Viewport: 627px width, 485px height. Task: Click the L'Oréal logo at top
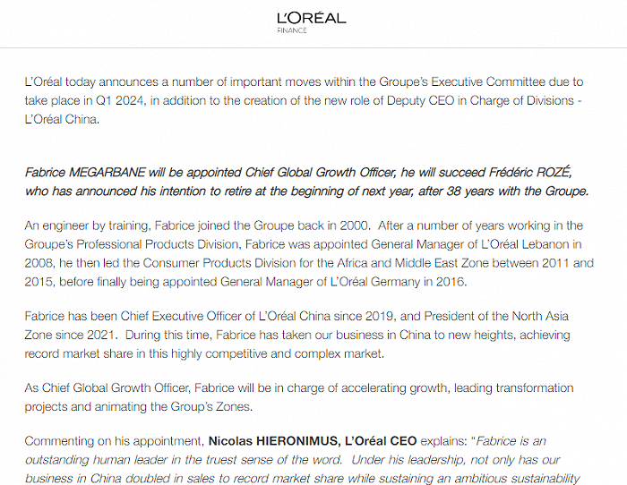point(311,18)
